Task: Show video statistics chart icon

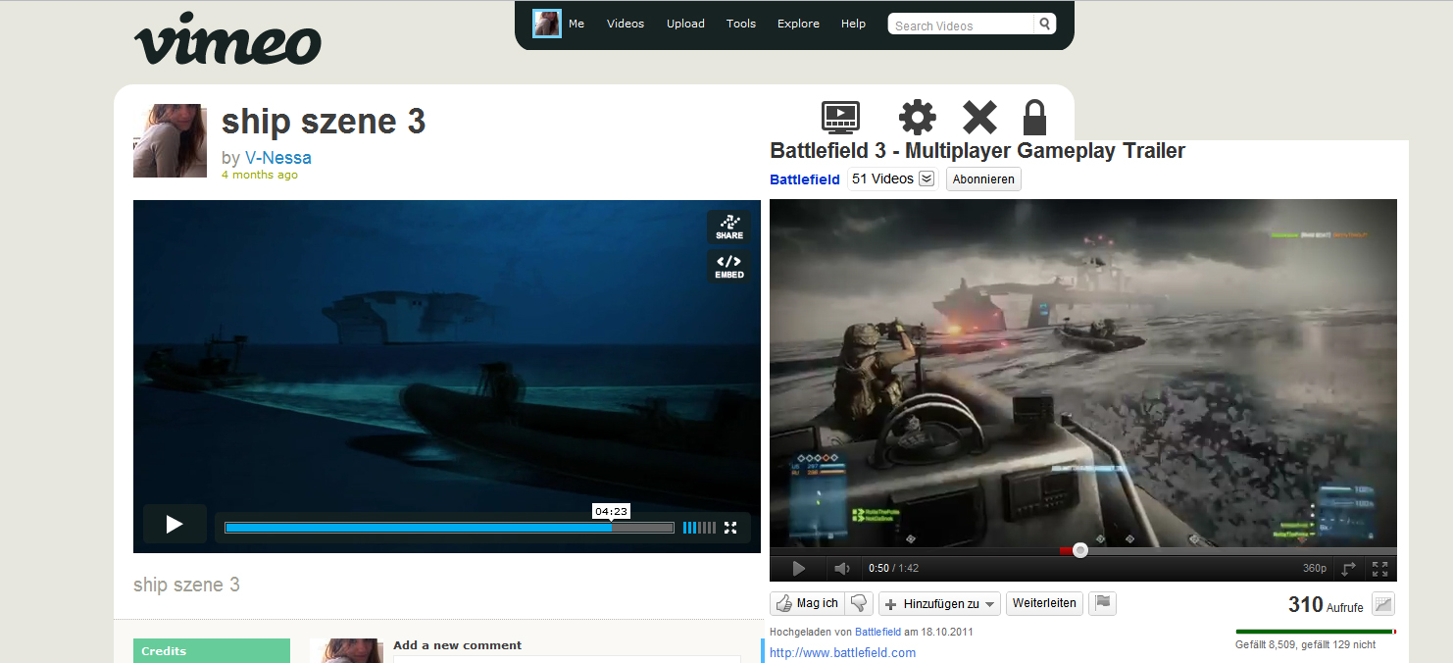Action: point(1383,604)
